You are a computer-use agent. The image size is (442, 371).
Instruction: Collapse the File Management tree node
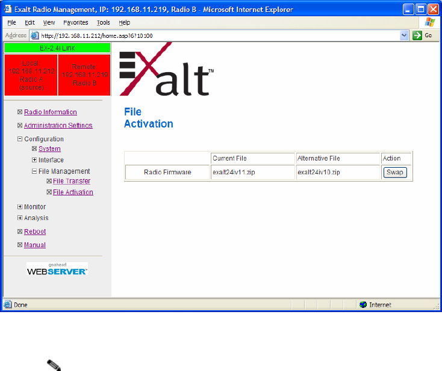click(x=34, y=171)
